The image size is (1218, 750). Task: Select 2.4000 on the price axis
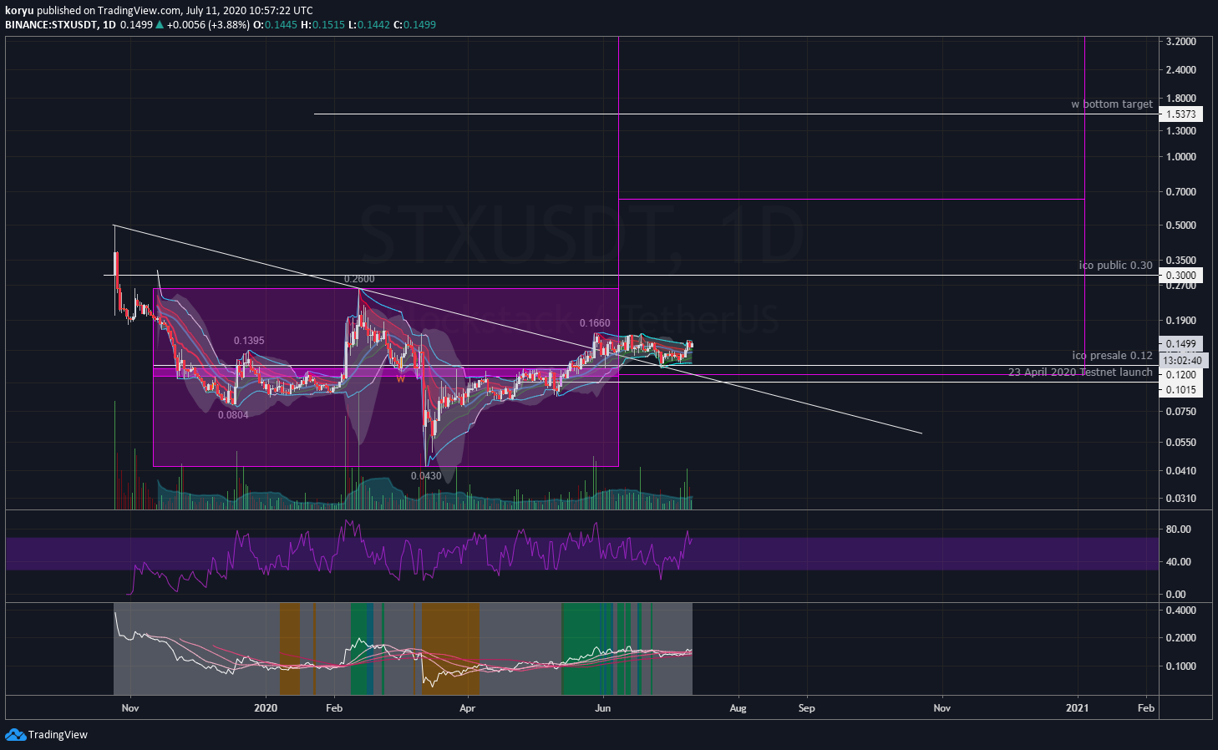[1180, 70]
